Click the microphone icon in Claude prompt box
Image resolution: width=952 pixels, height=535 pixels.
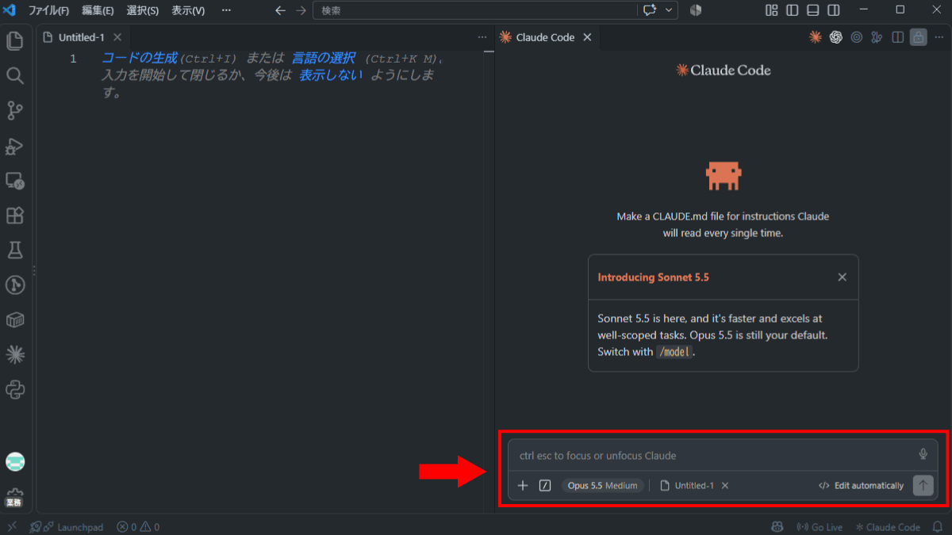(x=923, y=454)
